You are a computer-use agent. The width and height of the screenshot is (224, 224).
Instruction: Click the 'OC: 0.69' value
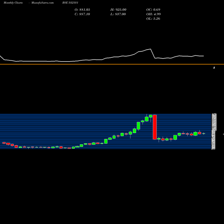pos(153,10)
